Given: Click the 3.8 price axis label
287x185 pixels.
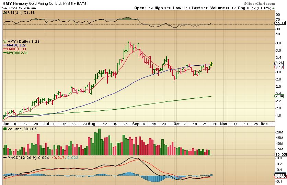Looking at the screenshot, I should (x=278, y=43).
